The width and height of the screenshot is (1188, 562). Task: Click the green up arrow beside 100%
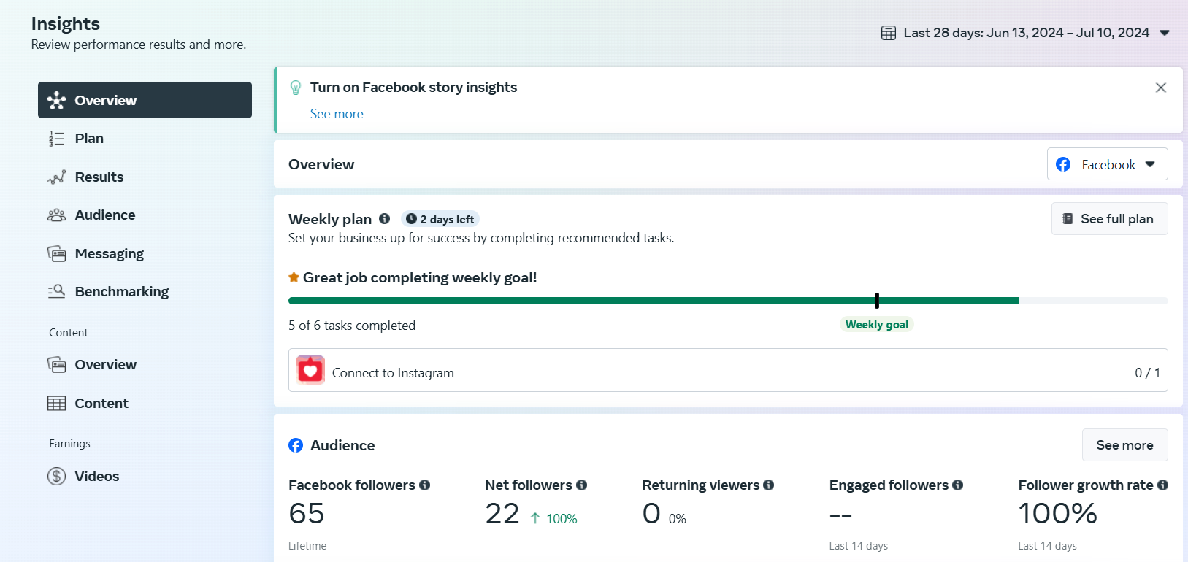535,518
